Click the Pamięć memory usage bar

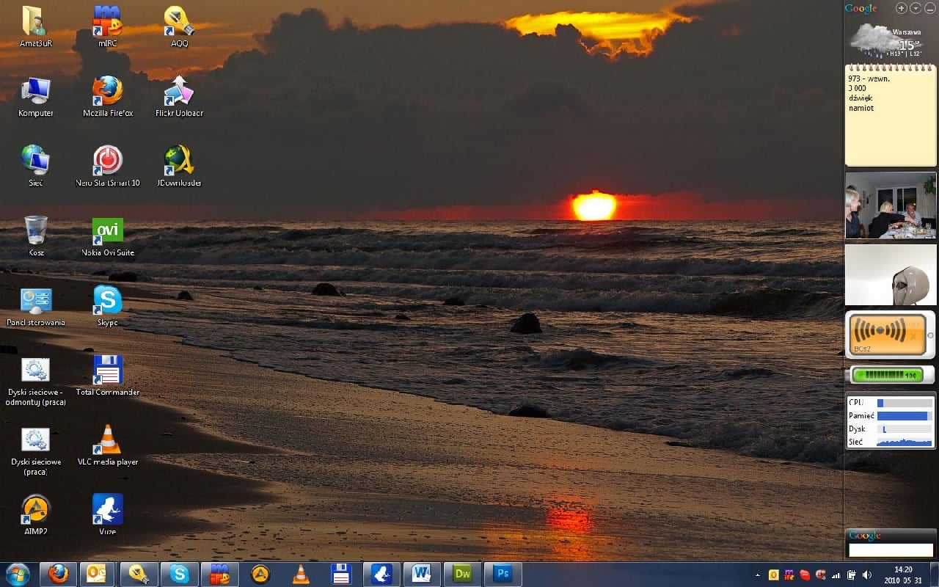click(x=904, y=416)
